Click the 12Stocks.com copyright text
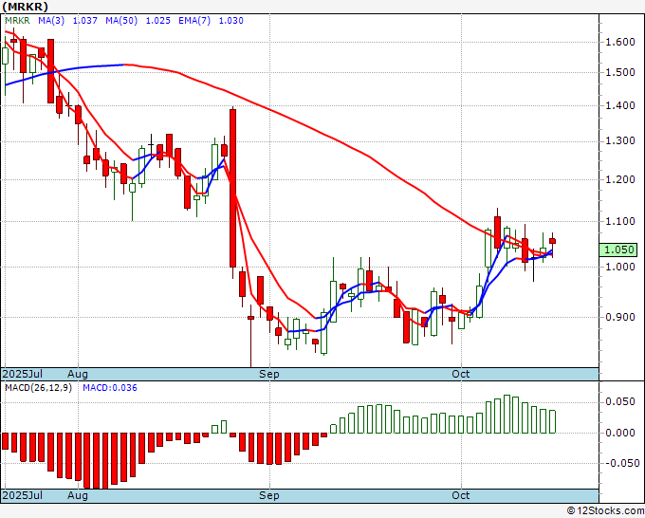The image size is (645, 518). (x=605, y=511)
